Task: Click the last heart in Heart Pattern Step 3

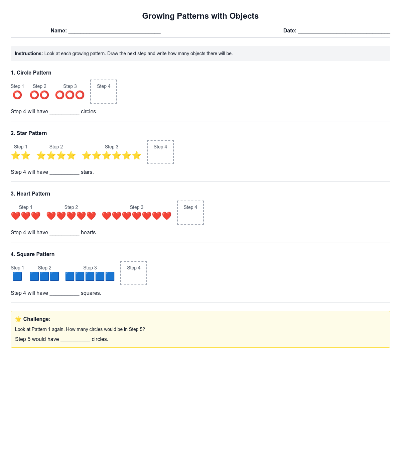Action: coord(167,216)
